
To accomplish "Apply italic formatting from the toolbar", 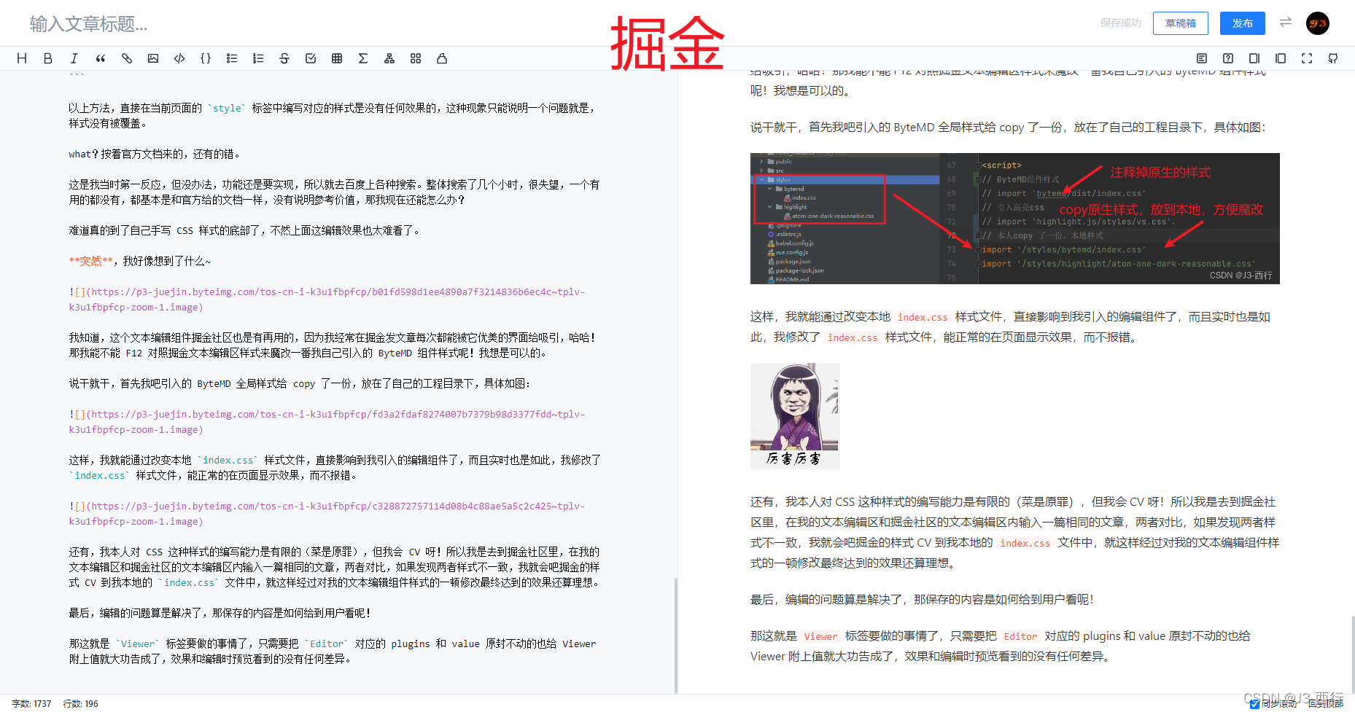I will [x=74, y=58].
